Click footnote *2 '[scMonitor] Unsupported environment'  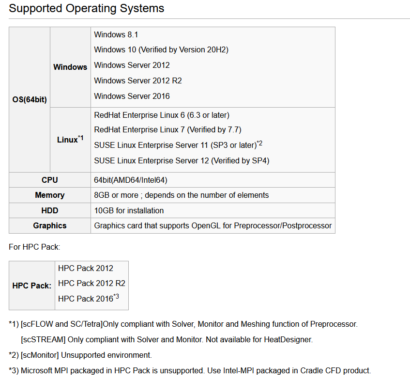[80, 355]
